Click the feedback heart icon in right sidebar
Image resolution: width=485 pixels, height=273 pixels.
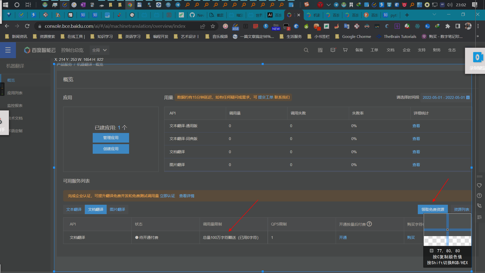pyautogui.click(x=479, y=185)
